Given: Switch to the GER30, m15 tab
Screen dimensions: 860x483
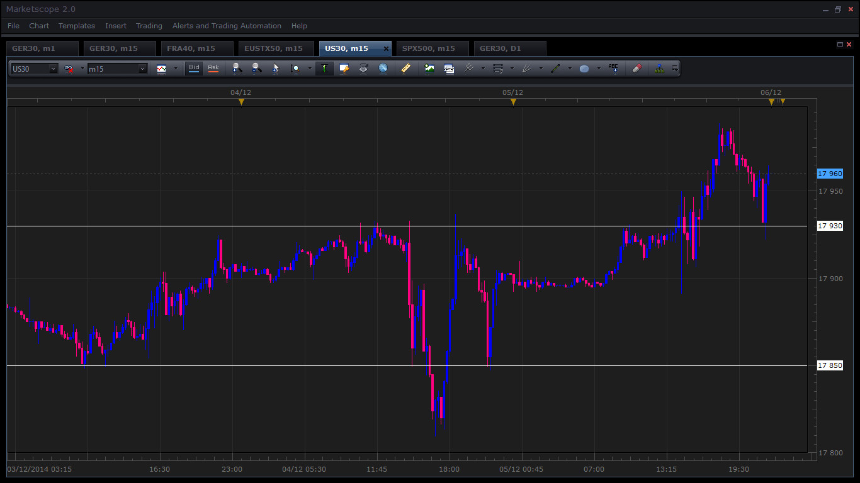Looking at the screenshot, I should pos(120,48).
